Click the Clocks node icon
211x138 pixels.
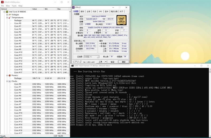9,81
